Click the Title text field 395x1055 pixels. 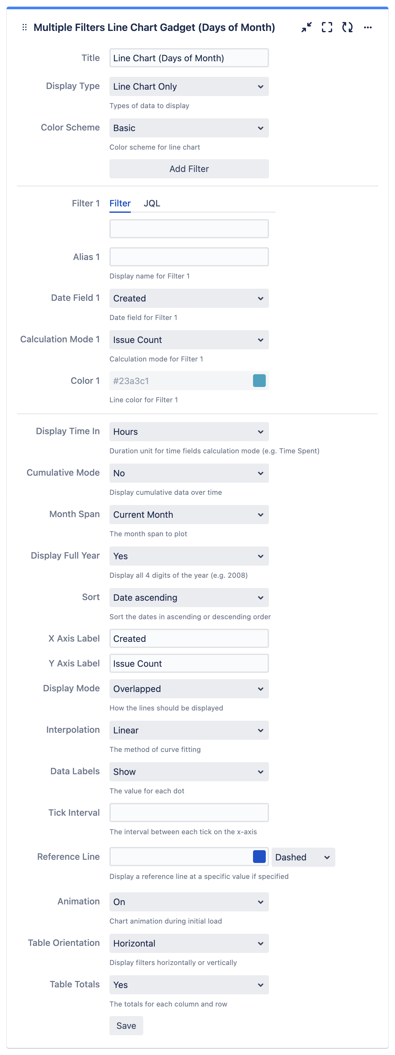(189, 58)
